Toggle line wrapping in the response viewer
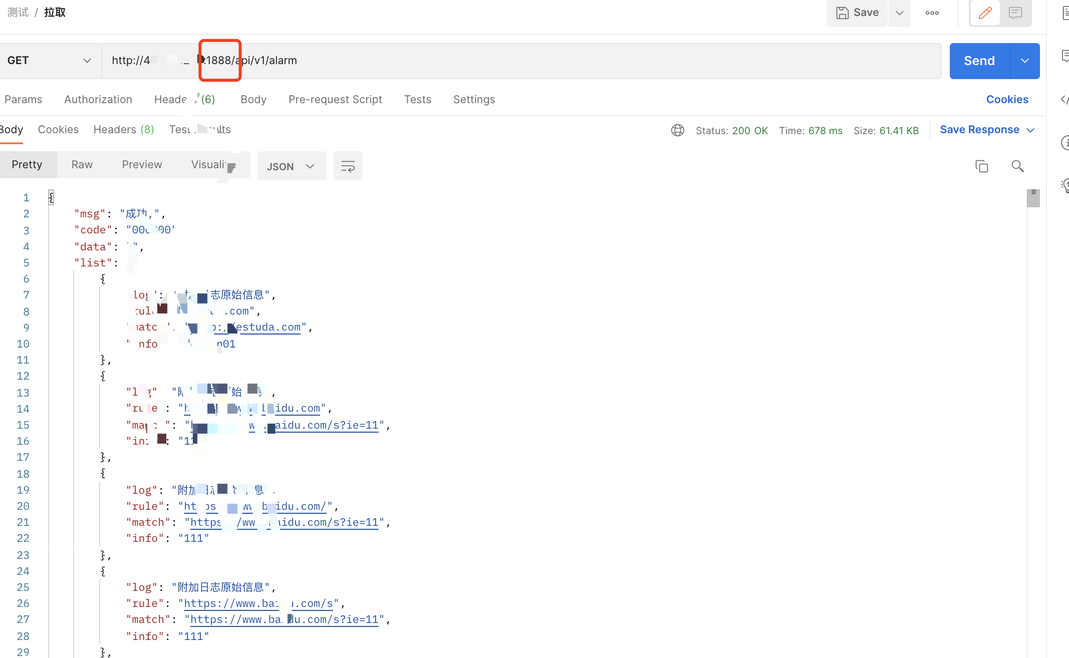 348,166
